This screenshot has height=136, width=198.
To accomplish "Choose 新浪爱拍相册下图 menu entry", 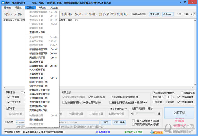I will click(42, 49).
